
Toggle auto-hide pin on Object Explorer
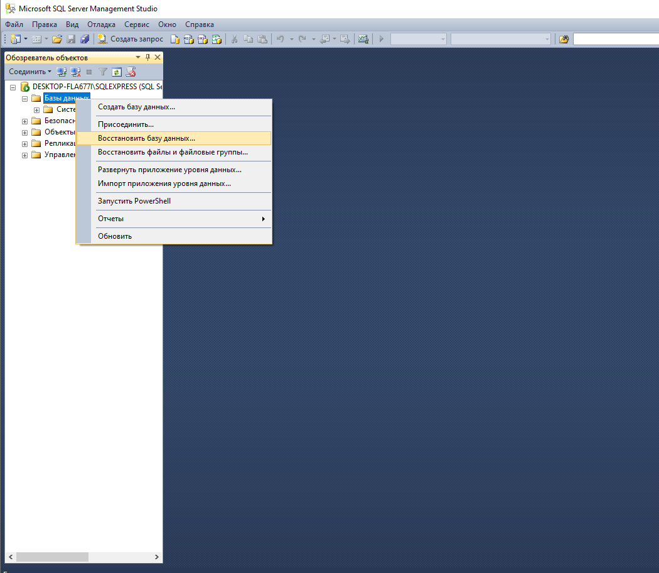pos(147,57)
